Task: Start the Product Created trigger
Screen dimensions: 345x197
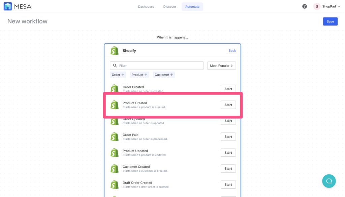Action: [x=228, y=105]
